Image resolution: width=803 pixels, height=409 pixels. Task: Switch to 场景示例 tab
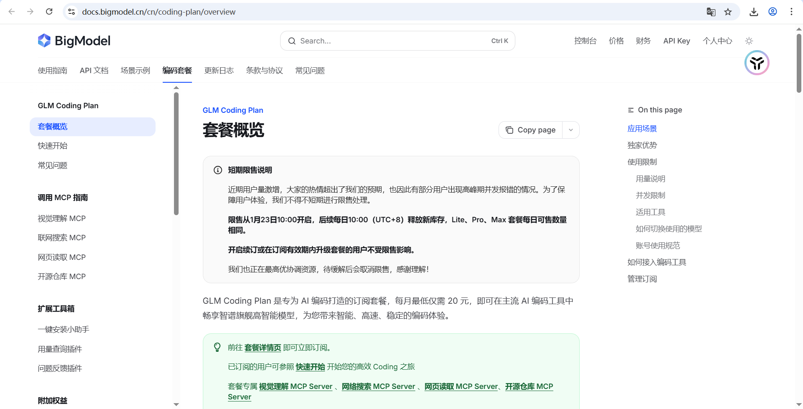coord(135,71)
